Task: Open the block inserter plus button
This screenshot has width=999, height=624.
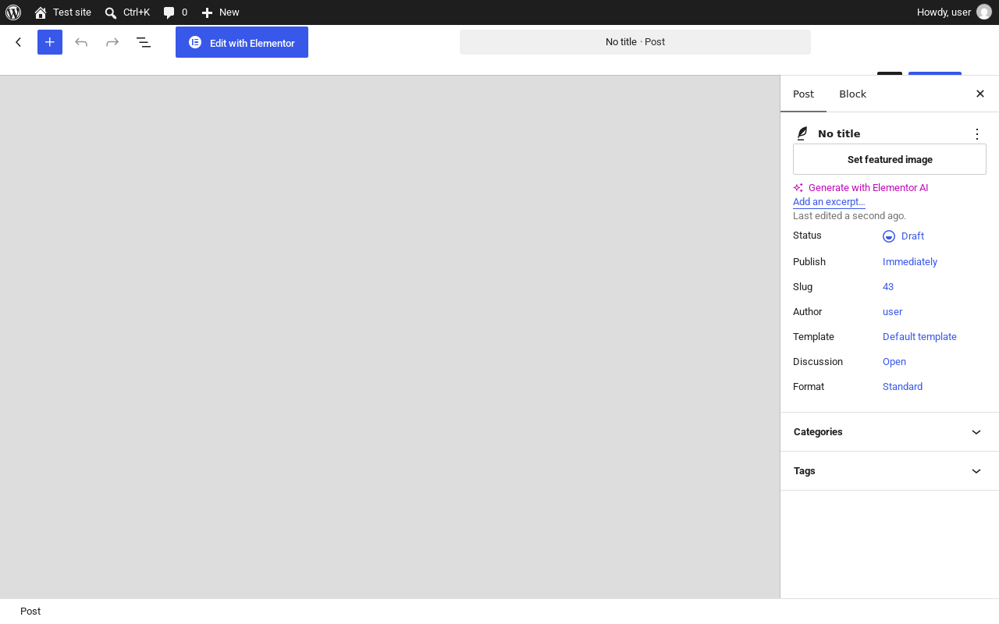Action: 50,42
